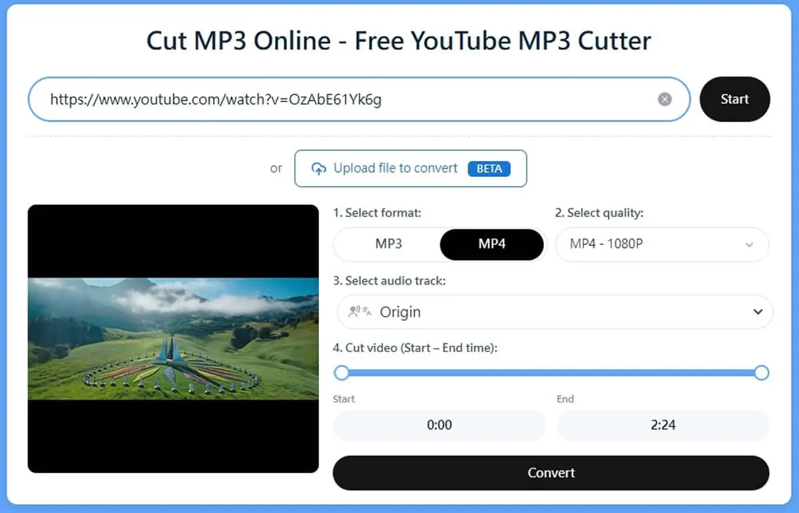Open the MP4 - 1080P quality dropdown

[662, 244]
